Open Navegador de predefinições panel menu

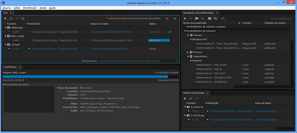coord(217,13)
